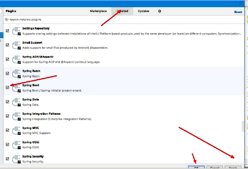
Task: Click the 'Adds support for smali files' description
Action: coord(65,48)
